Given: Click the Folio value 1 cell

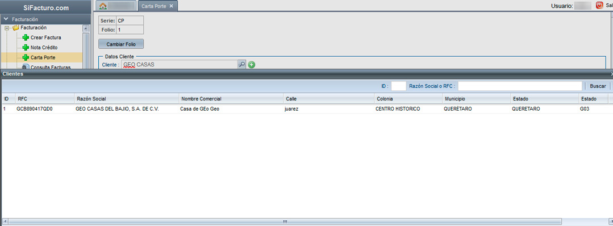Looking at the screenshot, I should click(130, 30).
